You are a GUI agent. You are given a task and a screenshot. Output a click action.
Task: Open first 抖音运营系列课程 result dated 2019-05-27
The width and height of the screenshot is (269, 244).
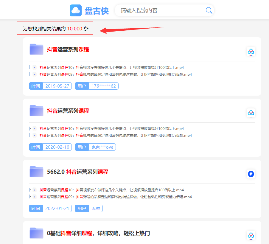[x=68, y=49]
